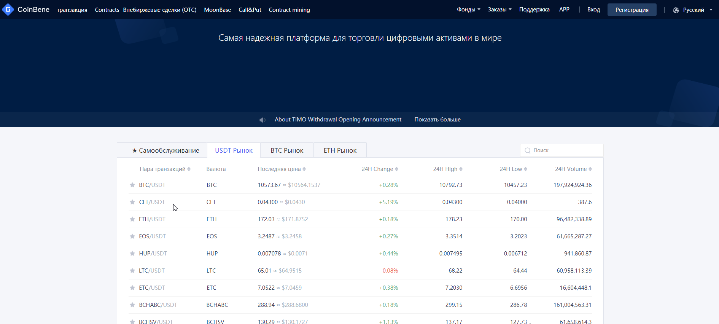The image size is (719, 324).
Task: Open the BCHABC/USDT trading pair
Action: pyautogui.click(x=158, y=305)
